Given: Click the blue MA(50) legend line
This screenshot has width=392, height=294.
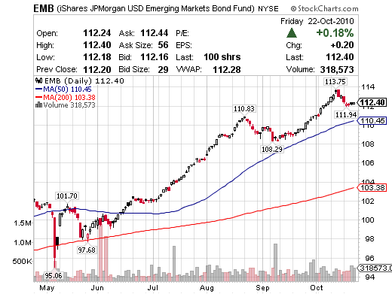Looking at the screenshot, I should 38,89.
